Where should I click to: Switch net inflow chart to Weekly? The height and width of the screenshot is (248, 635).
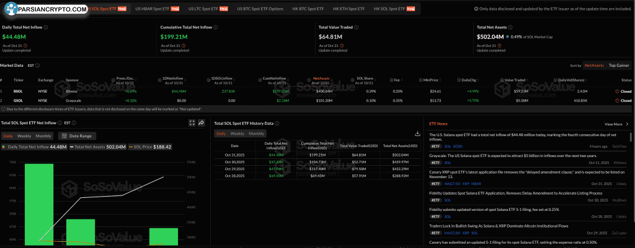pos(24,135)
